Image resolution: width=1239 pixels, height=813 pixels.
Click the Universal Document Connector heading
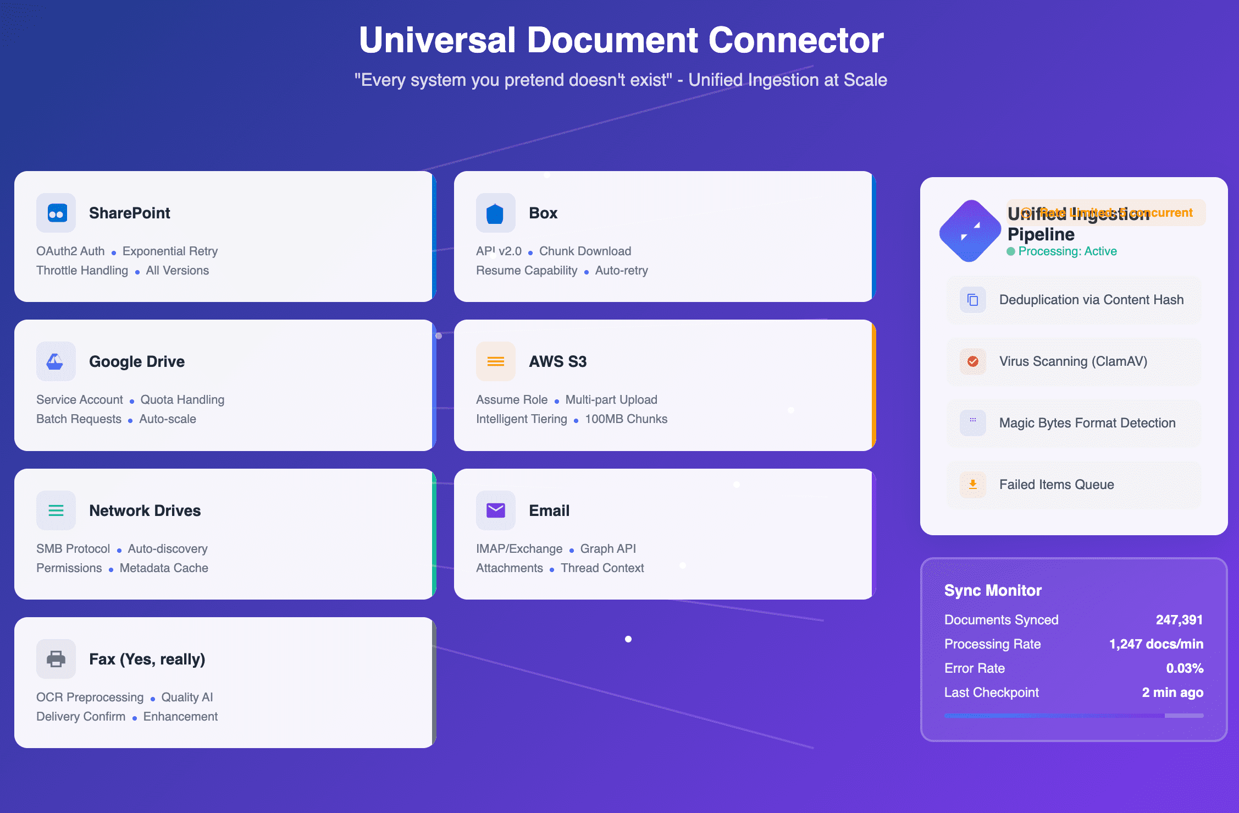tap(621, 40)
